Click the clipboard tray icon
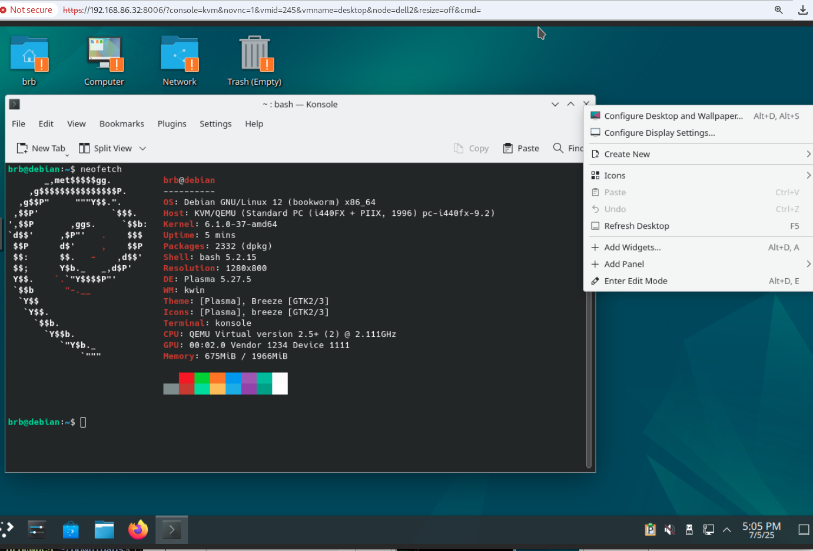This screenshot has width=813, height=551. tap(650, 530)
